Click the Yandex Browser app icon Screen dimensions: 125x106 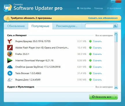[x=10, y=41]
